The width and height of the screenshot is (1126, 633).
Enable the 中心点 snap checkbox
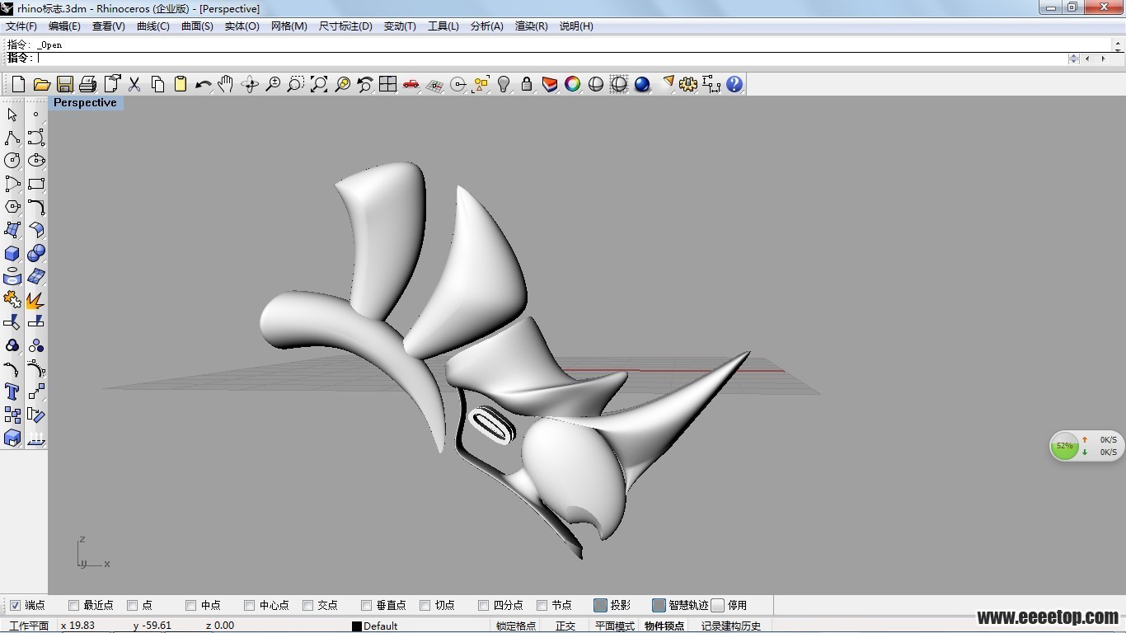(x=249, y=605)
